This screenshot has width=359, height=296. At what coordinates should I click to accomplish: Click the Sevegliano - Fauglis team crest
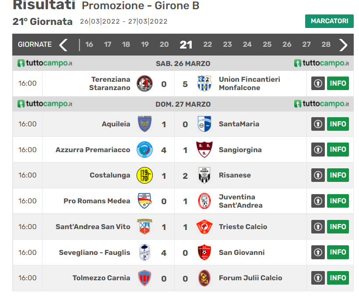pos(144,252)
